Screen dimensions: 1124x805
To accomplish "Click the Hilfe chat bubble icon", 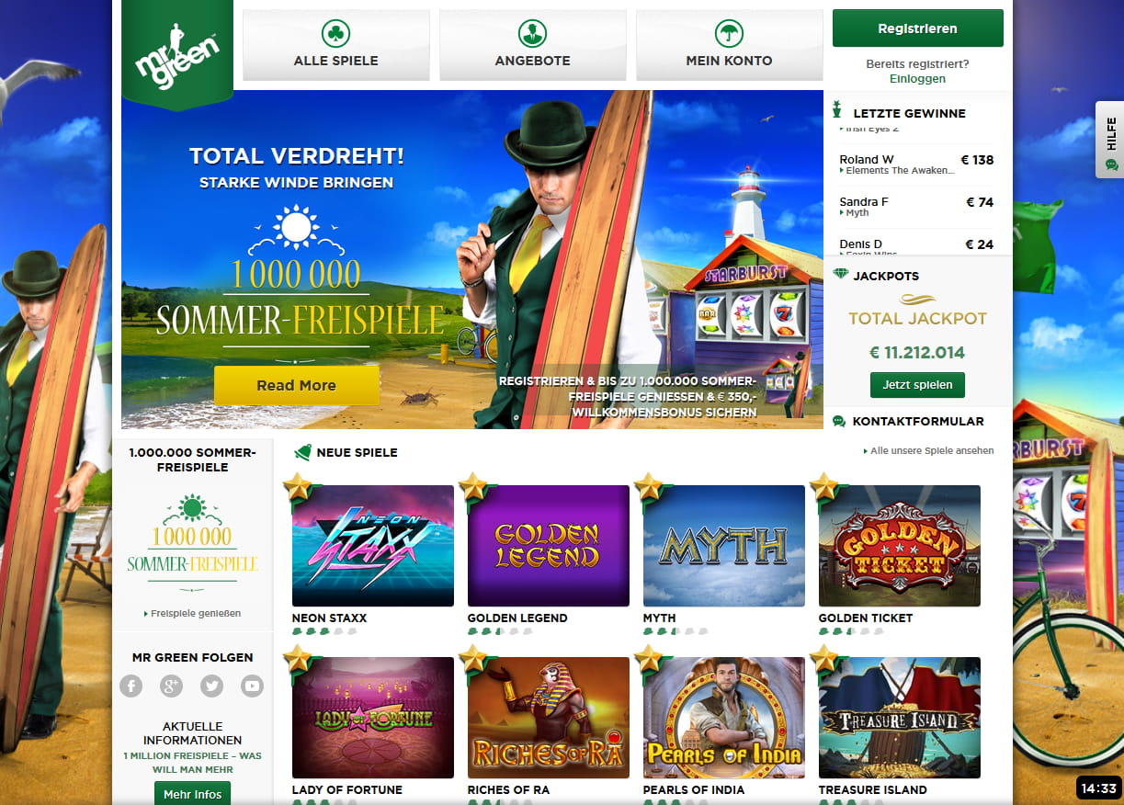I will 1111,164.
